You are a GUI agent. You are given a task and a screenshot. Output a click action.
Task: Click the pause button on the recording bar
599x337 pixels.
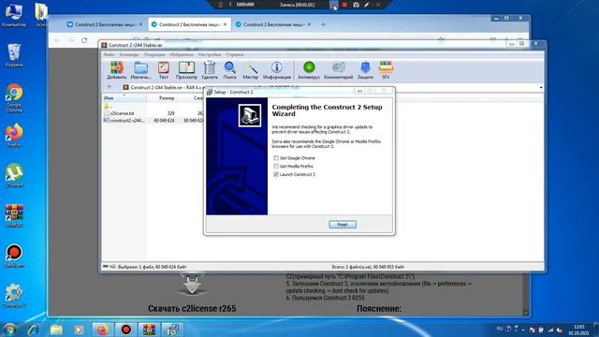coord(333,5)
